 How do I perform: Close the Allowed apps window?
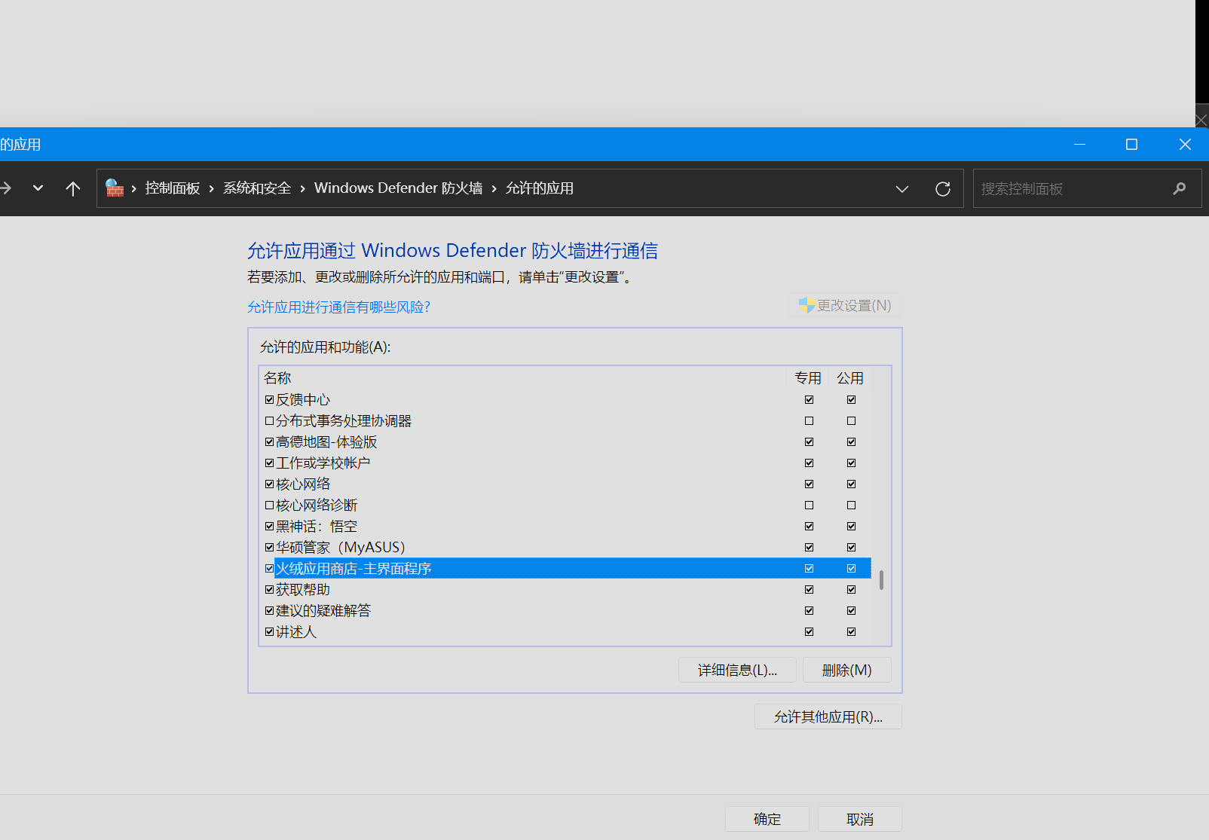[x=1185, y=144]
